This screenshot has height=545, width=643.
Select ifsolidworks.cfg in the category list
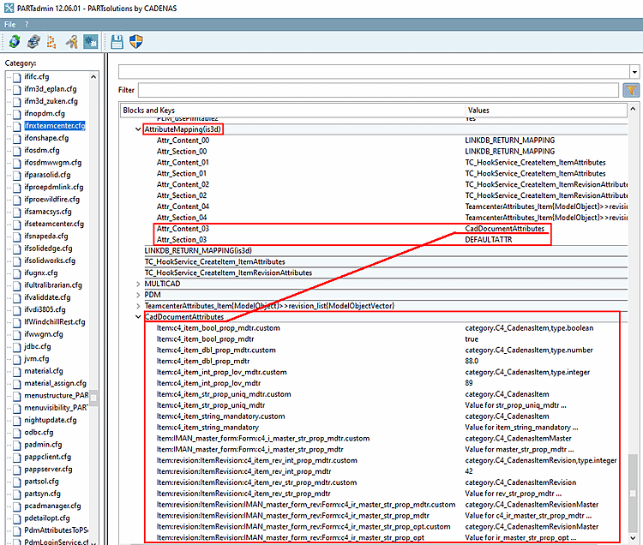tap(50, 261)
